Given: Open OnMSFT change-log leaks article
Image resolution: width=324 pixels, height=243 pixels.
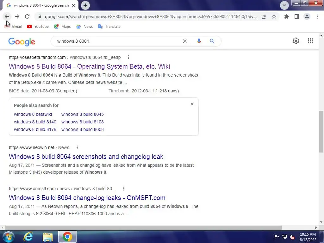Looking at the screenshot, I should 87,198.
